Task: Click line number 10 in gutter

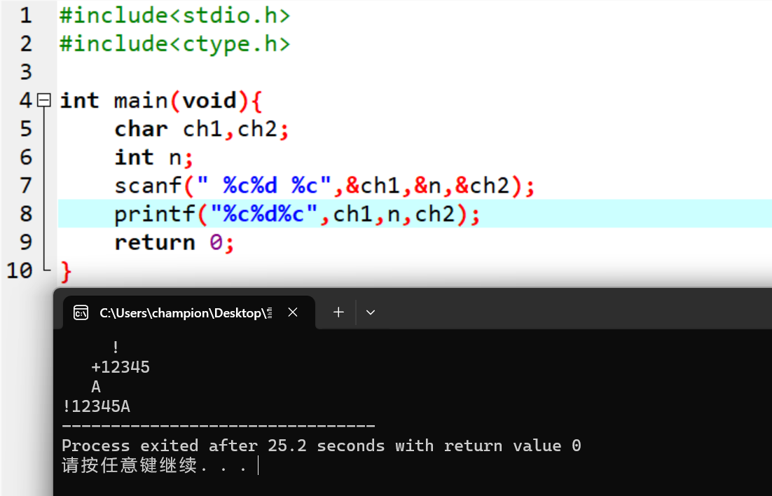Action: (x=20, y=270)
